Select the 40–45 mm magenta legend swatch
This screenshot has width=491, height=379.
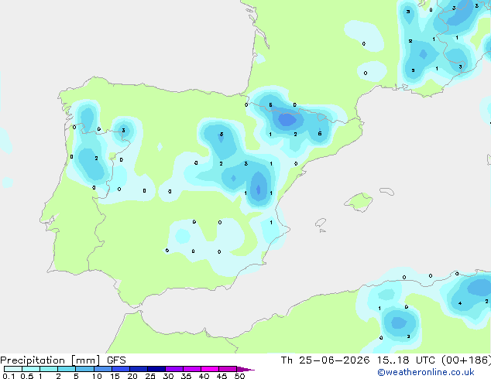click(210, 369)
